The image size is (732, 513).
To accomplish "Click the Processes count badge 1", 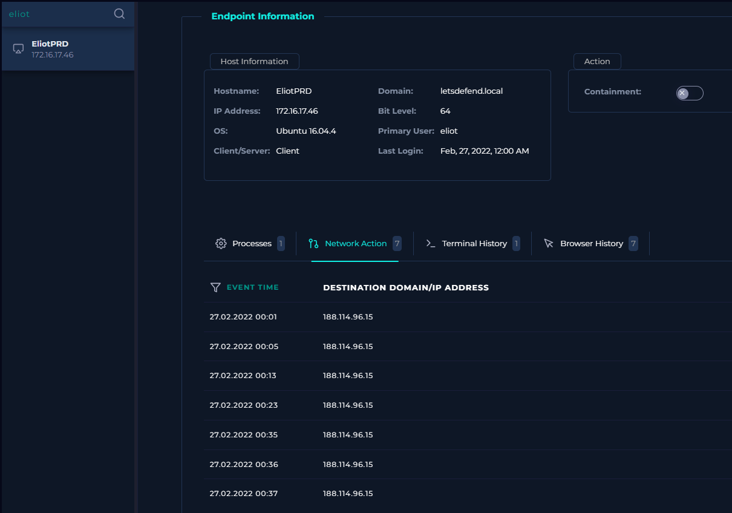I will (x=281, y=243).
